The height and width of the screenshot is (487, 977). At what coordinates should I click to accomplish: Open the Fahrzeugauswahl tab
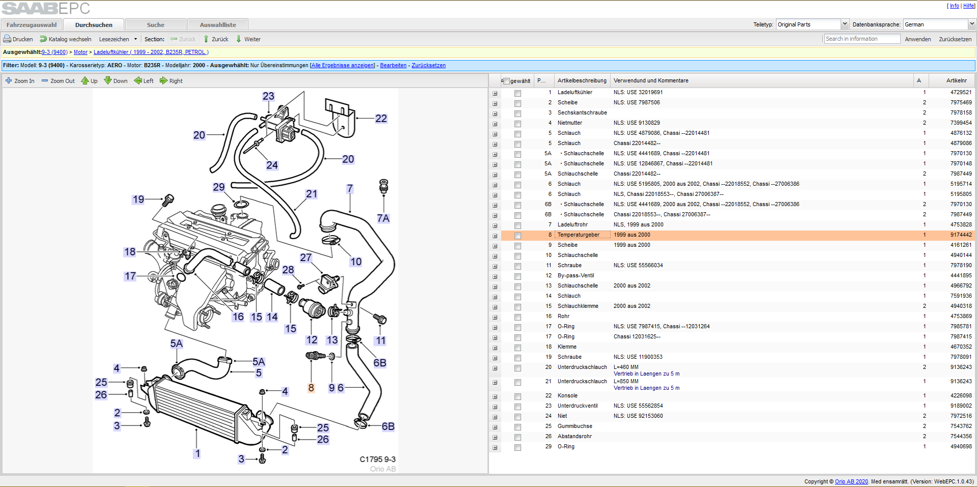coord(32,25)
